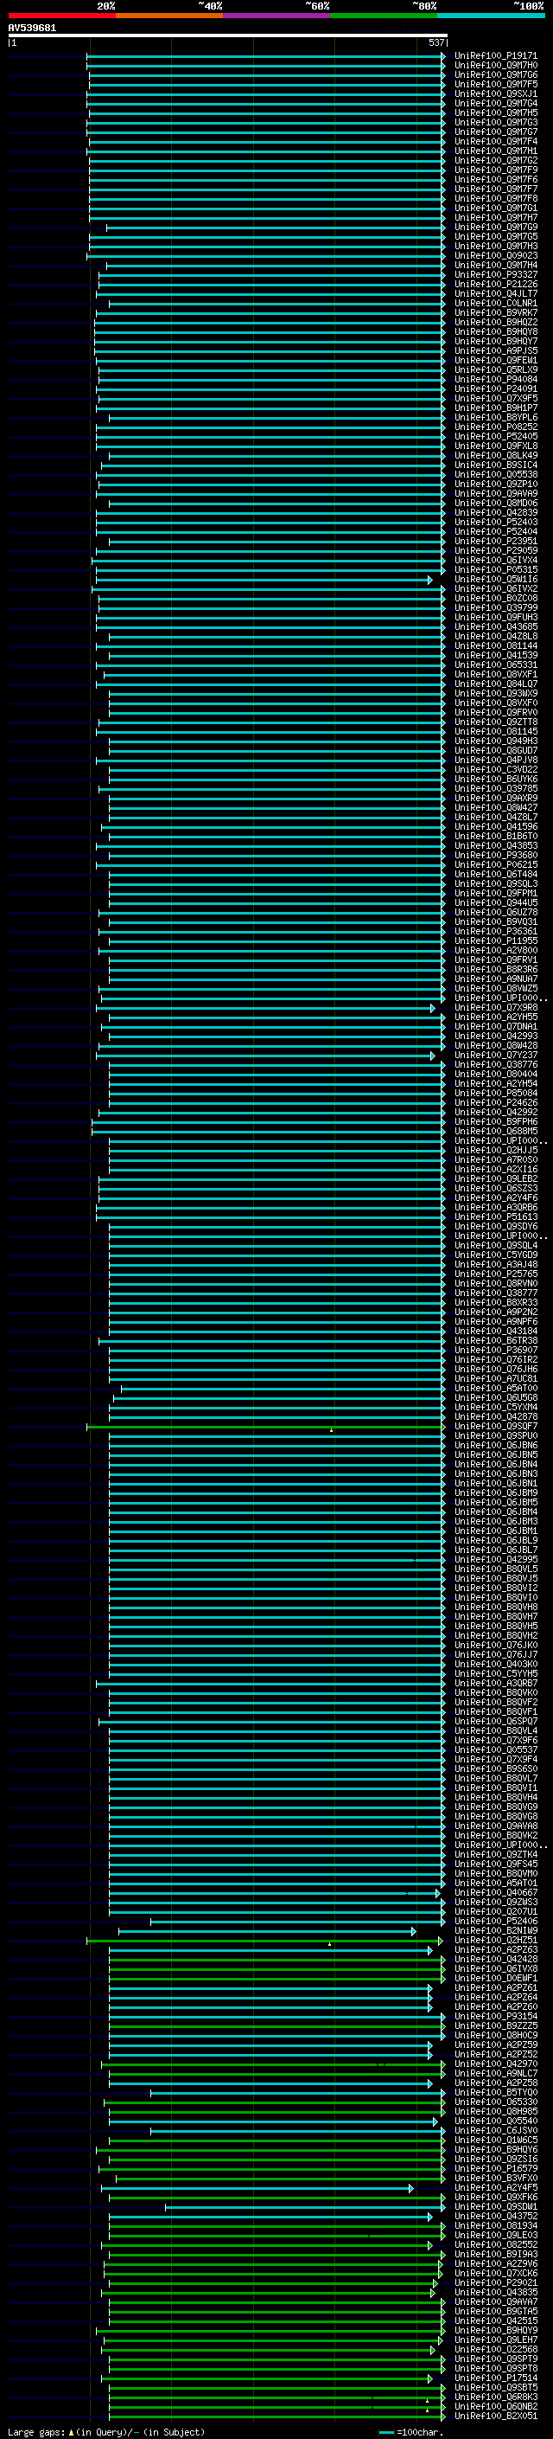Click the green alignment bar of UniRef100_Q9SQF7

click(265, 1426)
